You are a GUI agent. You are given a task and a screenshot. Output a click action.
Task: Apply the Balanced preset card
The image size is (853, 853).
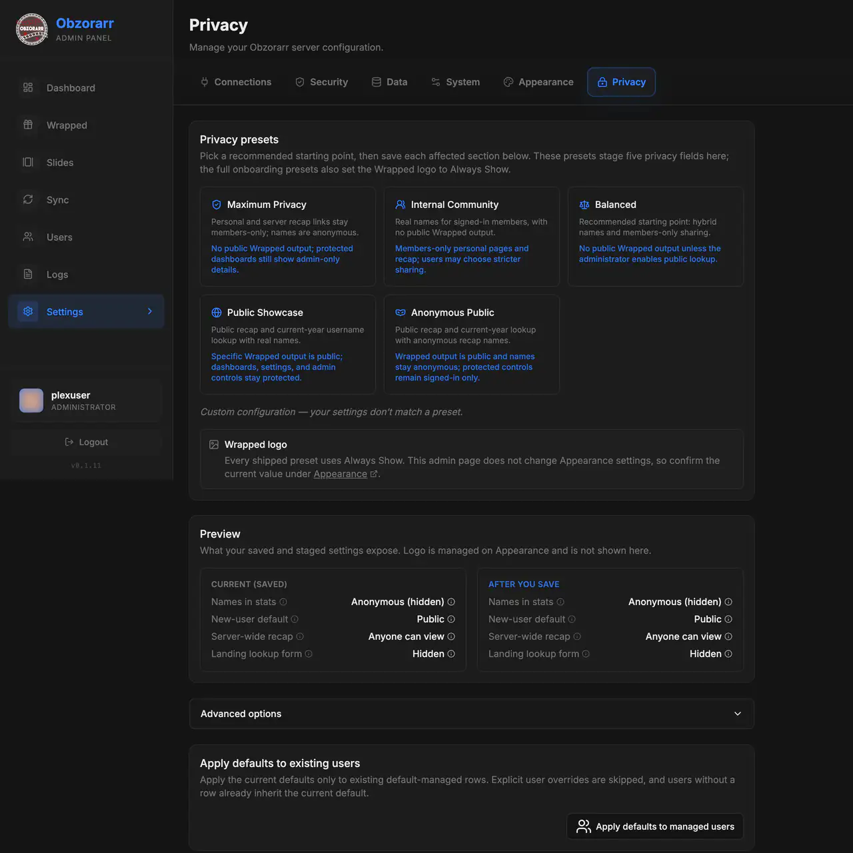656,237
